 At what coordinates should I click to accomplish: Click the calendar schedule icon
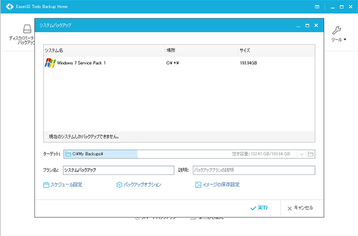46,185
